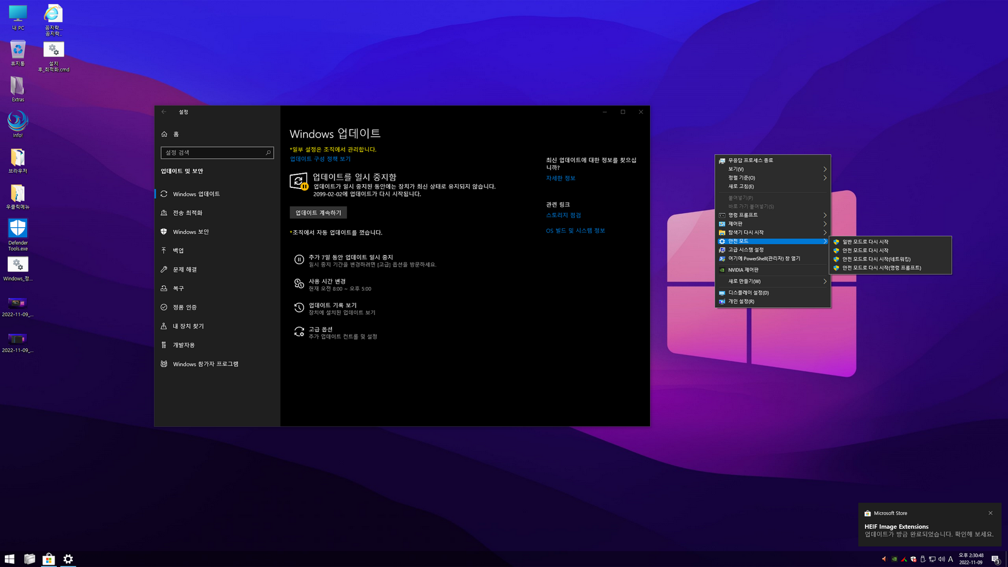Expand the 탐색기 다시 시작 submenu arrow

pos(824,233)
